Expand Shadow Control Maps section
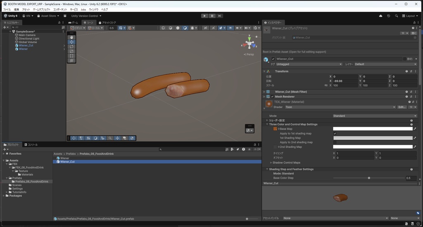The width and height of the screenshot is (423, 227). point(271,163)
